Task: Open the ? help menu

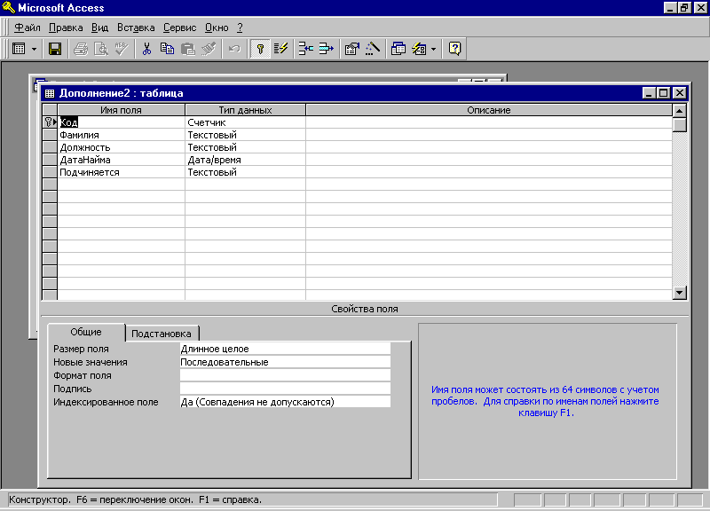Action: tap(240, 28)
